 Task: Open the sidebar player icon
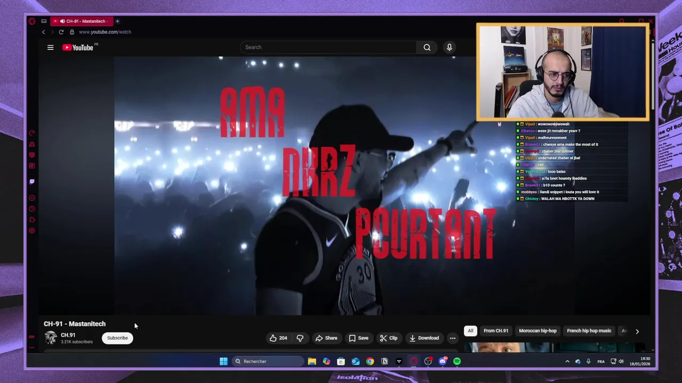(32, 198)
